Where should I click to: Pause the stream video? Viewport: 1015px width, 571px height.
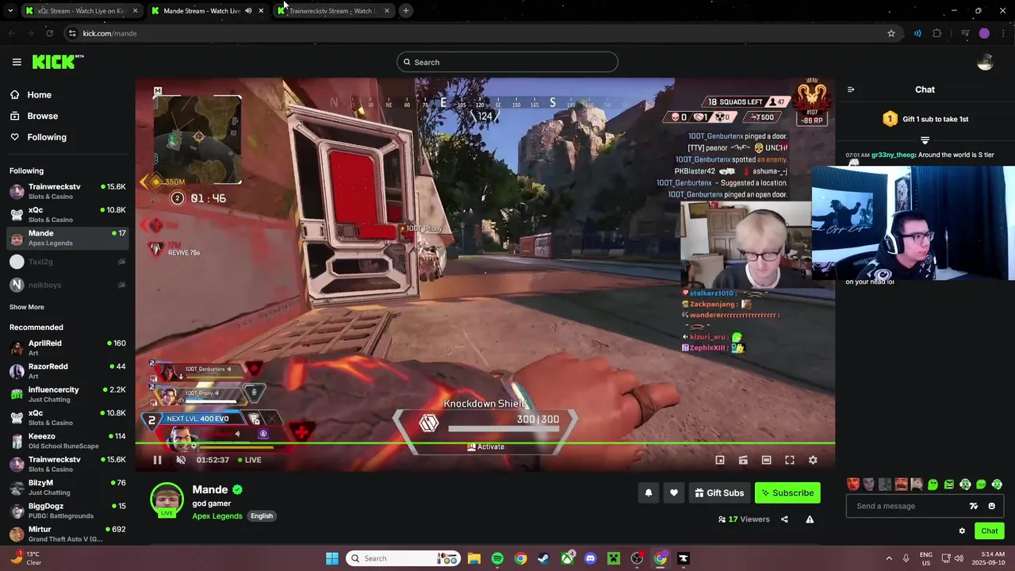(157, 460)
